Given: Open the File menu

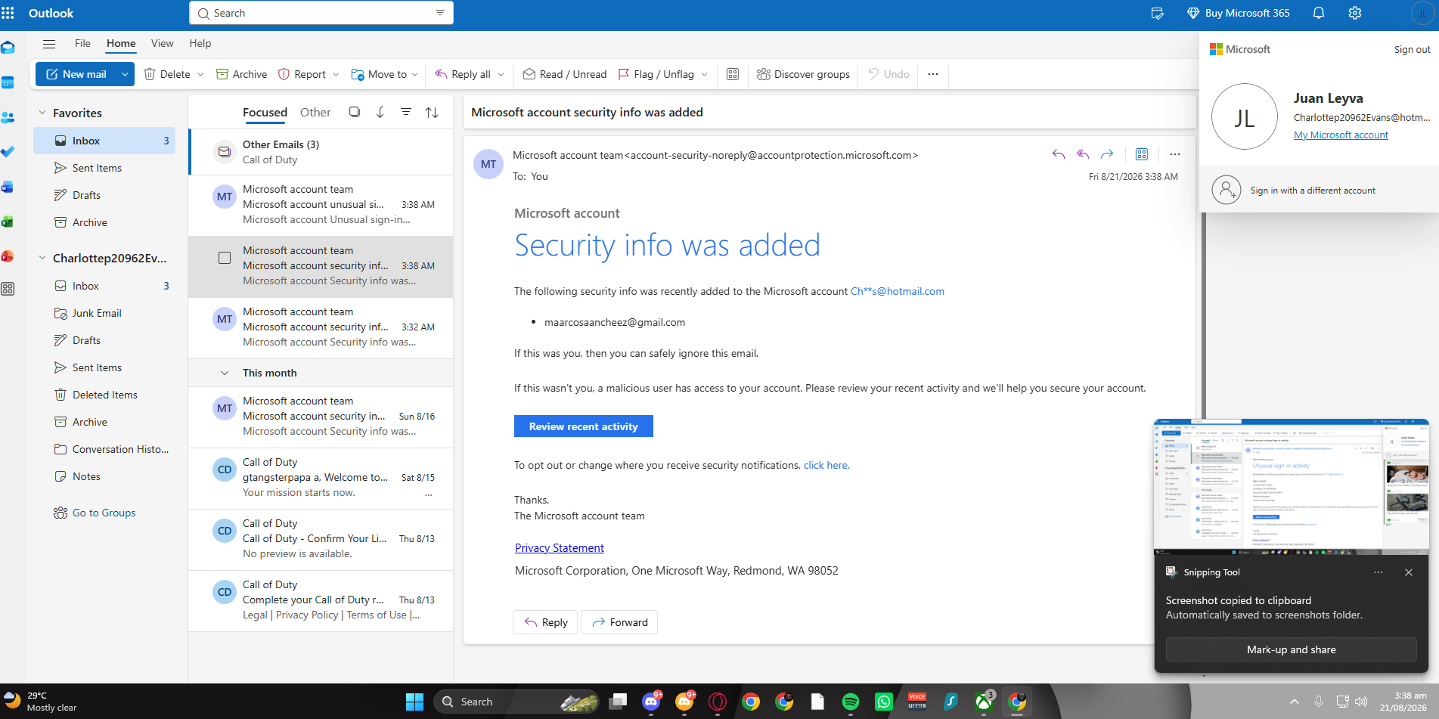Looking at the screenshot, I should (82, 43).
